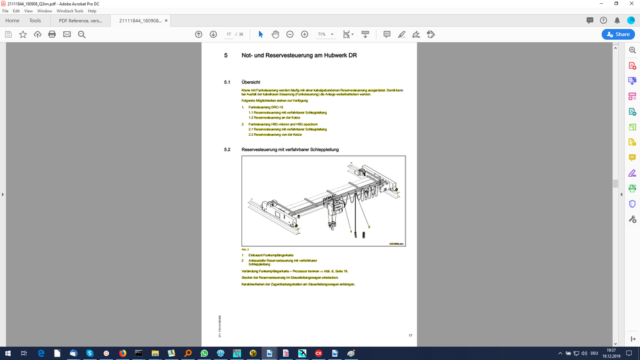640x360 pixels.
Task: Open the Edit menu
Action: tap(16, 11)
